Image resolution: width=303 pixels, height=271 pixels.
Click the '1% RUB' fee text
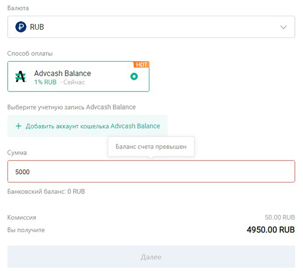[x=46, y=82]
